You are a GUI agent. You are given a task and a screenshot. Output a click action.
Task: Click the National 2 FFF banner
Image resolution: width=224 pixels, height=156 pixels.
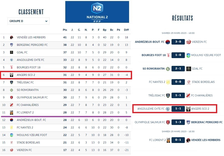97,12
